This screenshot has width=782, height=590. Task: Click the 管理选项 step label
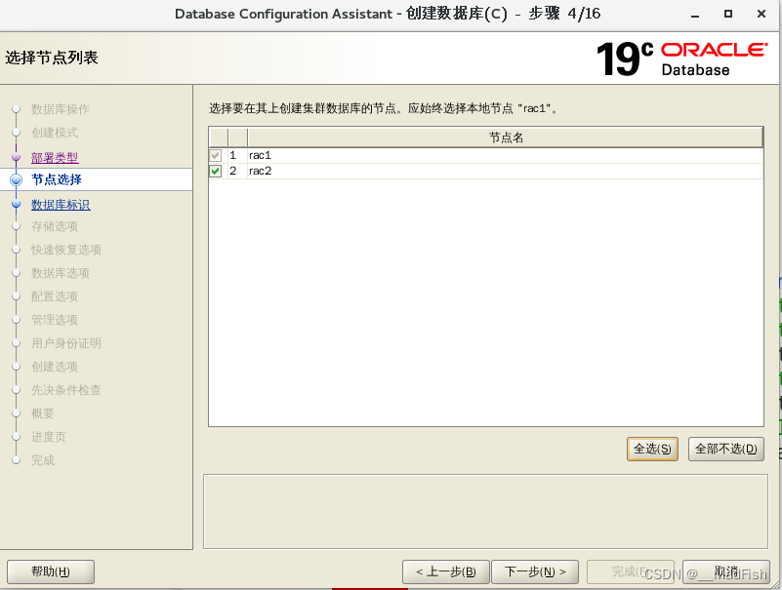coord(55,320)
